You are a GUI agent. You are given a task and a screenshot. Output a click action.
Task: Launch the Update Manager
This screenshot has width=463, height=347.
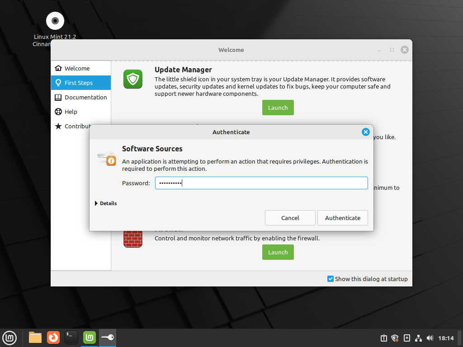[278, 108]
